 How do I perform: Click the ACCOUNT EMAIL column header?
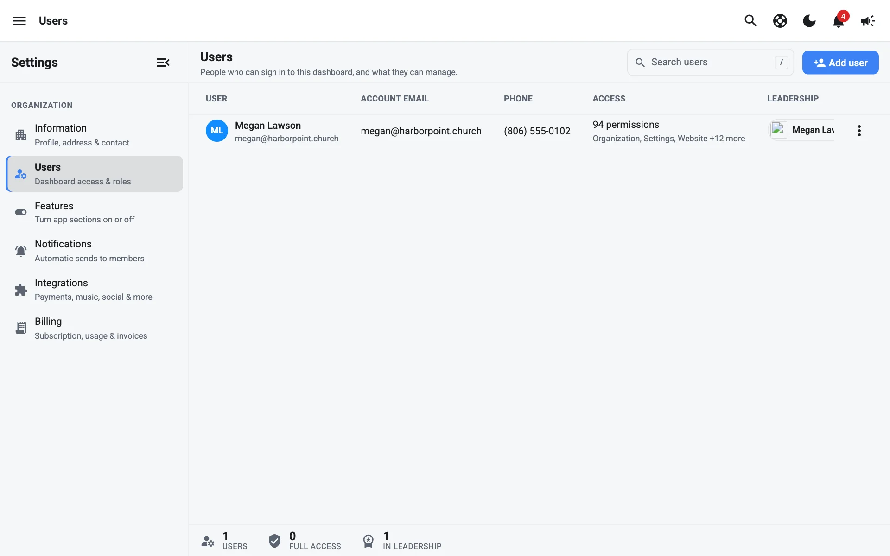(x=394, y=99)
